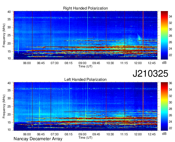
Task: Click the "10:30" tick under the right-handed plot
Action: click(110, 63)
